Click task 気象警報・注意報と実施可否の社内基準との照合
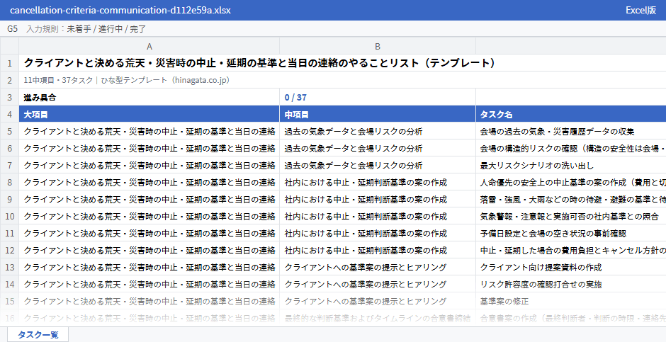The height and width of the screenshot is (342, 666). pos(571,216)
